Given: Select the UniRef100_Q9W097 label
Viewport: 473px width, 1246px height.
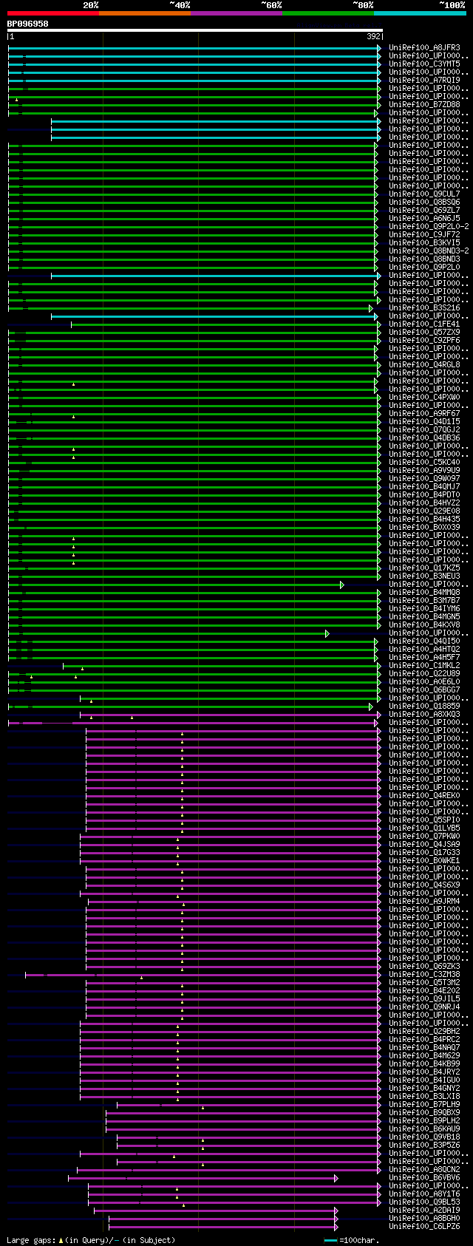Looking at the screenshot, I should pyautogui.click(x=424, y=479).
